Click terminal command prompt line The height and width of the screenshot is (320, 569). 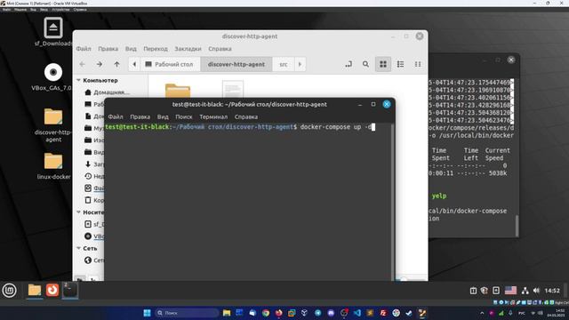240,127
